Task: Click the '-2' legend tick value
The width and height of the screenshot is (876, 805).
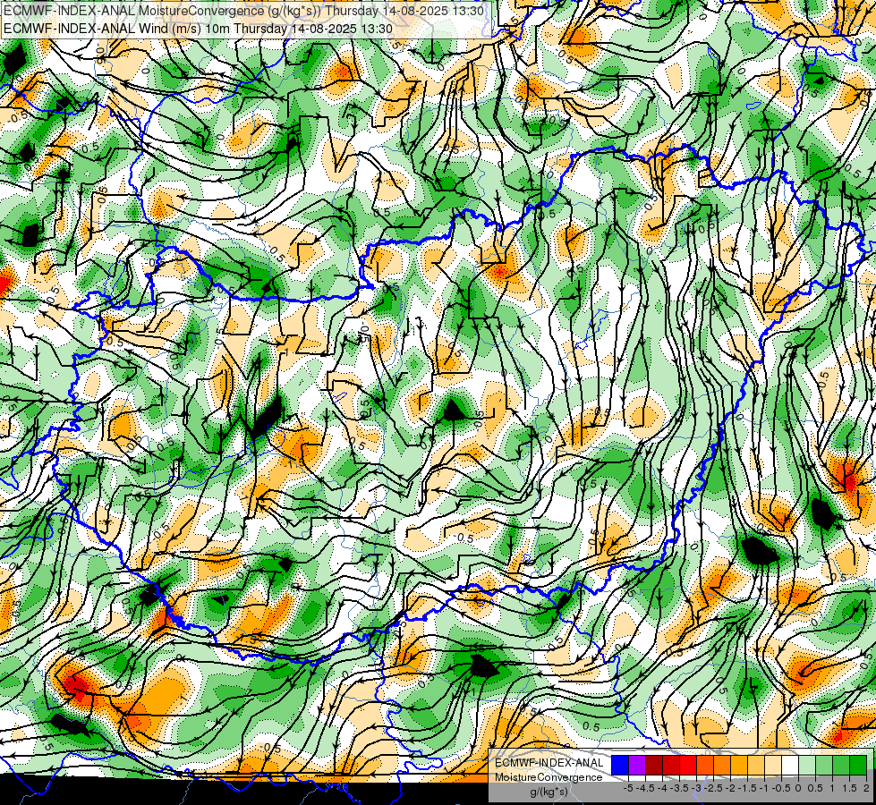Action: (x=731, y=788)
